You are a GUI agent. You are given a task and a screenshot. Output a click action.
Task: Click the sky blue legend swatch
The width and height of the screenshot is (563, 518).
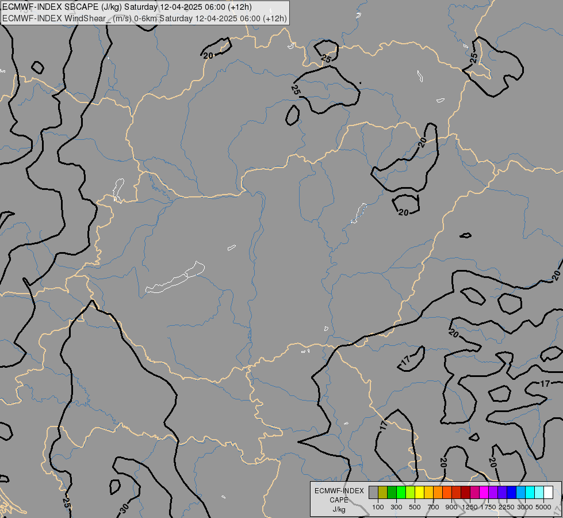click(x=521, y=493)
